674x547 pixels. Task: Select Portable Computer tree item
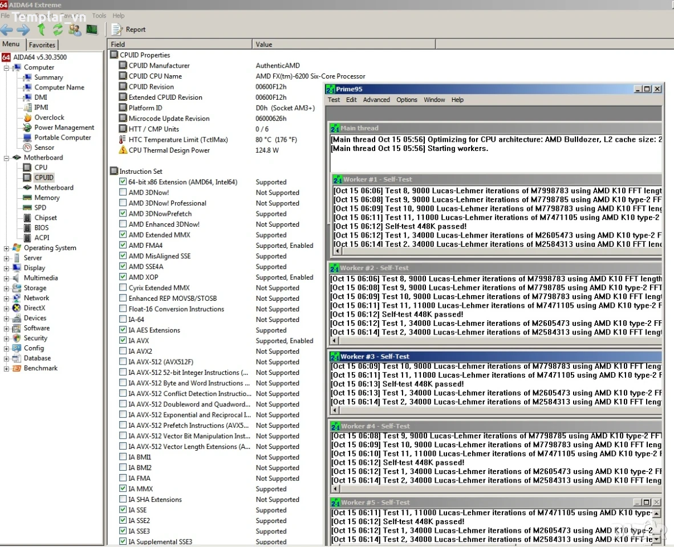tap(63, 137)
